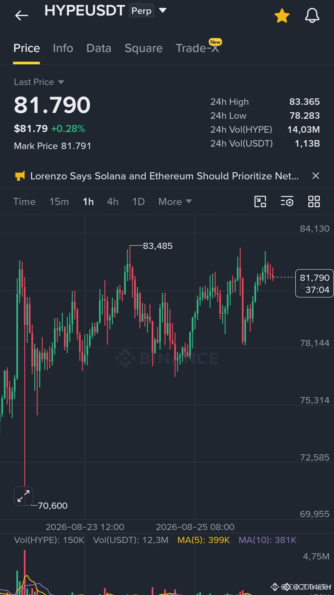
Task: Tap the 2026-08-23 12:00 time label
Action: click(85, 527)
